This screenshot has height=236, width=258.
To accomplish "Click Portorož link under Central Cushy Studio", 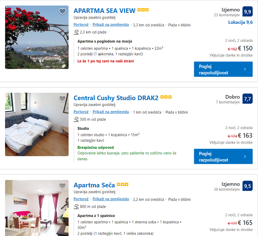I will [x=81, y=112].
